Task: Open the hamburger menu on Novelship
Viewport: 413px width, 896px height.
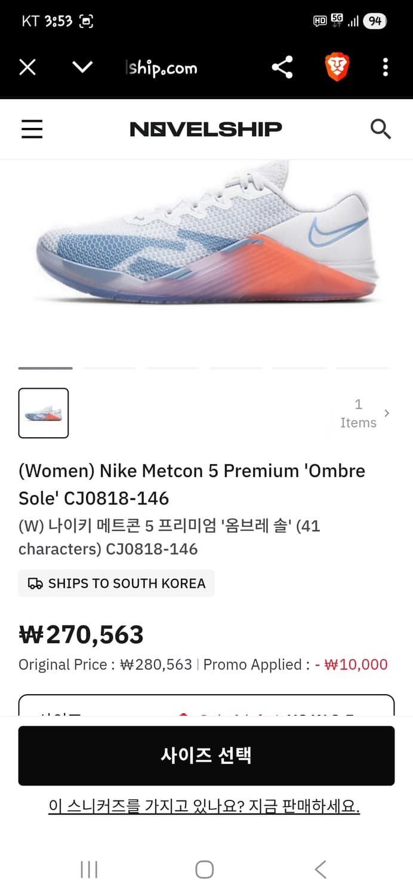Action: (x=32, y=128)
